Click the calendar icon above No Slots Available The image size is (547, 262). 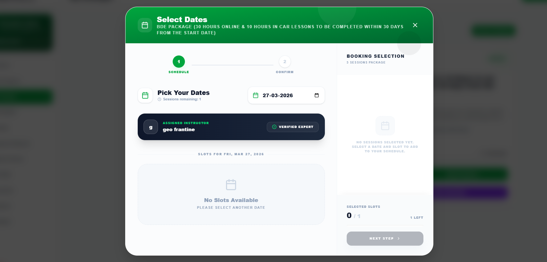[x=231, y=185]
